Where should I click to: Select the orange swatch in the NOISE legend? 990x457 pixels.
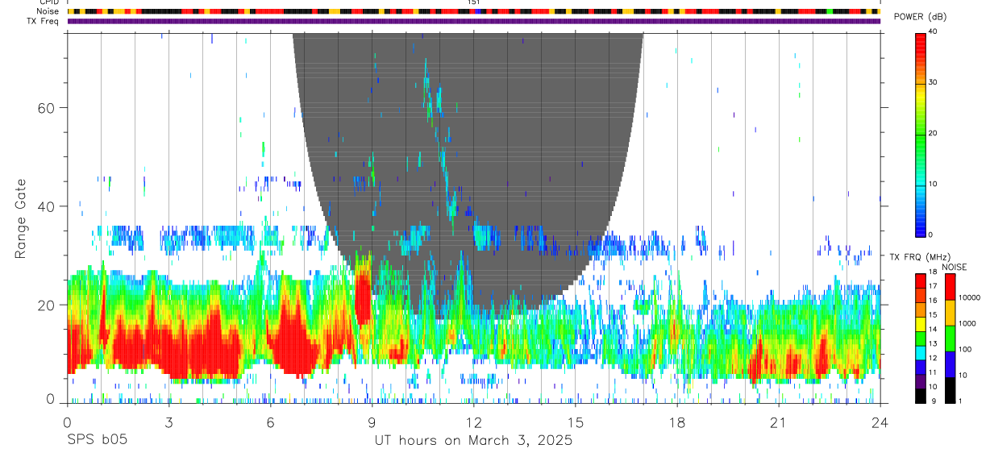click(x=950, y=313)
